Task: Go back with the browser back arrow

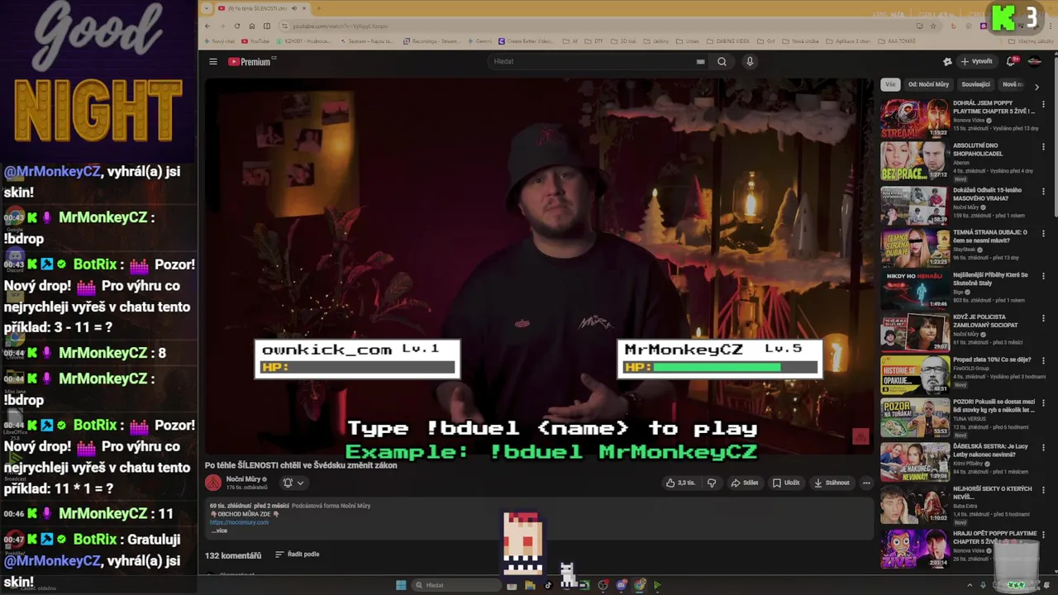Action: (x=207, y=26)
